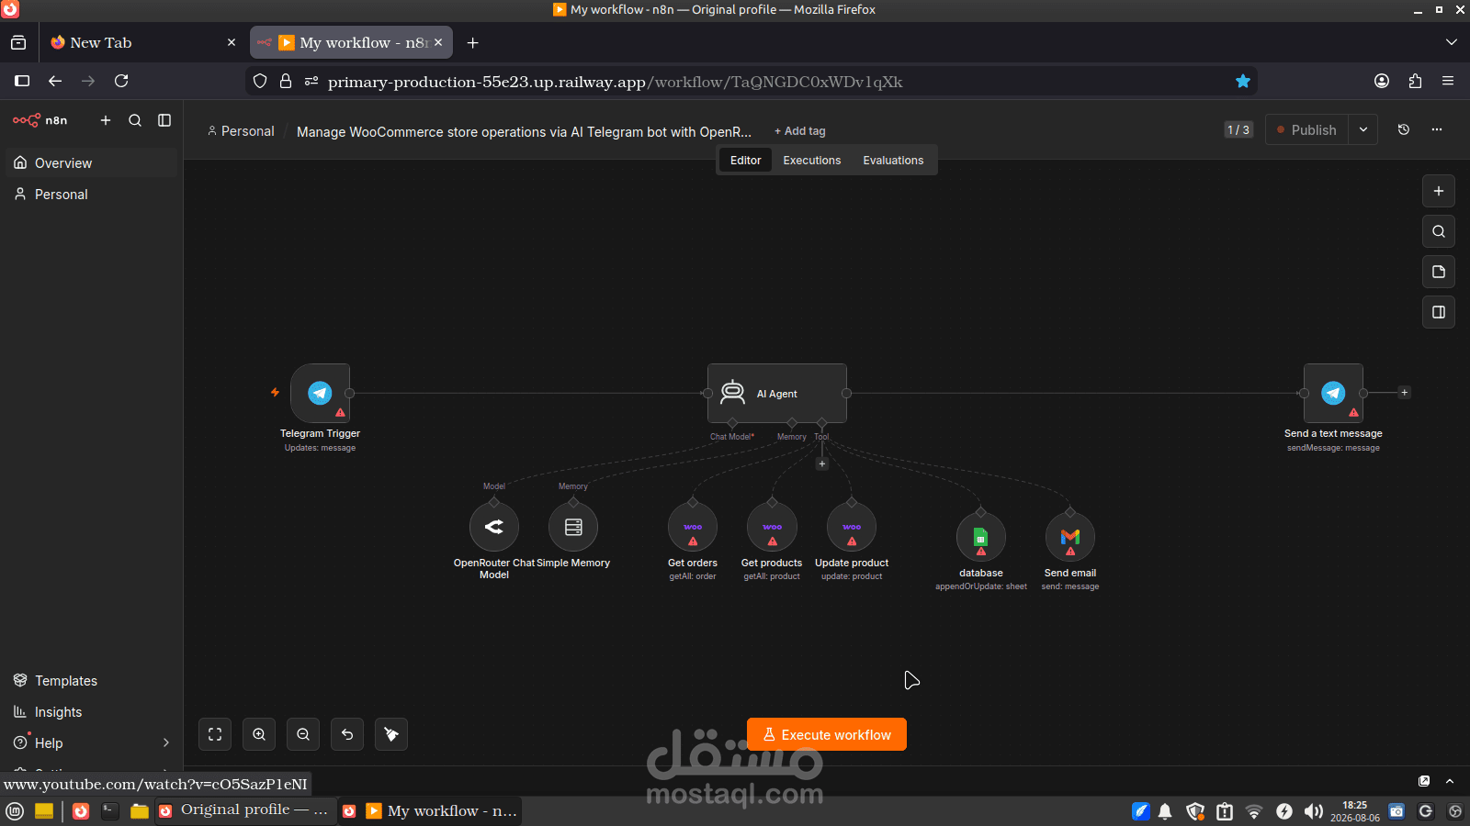Open the workflow three-dot options menu

click(1437, 129)
